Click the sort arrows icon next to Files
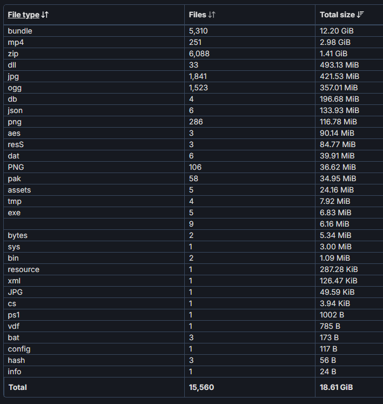 [212, 15]
